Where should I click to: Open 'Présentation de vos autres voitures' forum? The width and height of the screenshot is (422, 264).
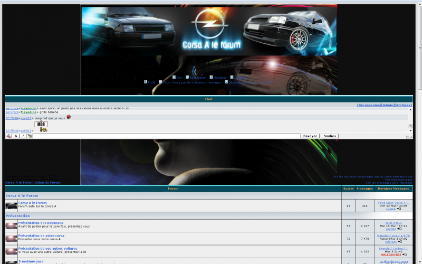tap(47, 248)
